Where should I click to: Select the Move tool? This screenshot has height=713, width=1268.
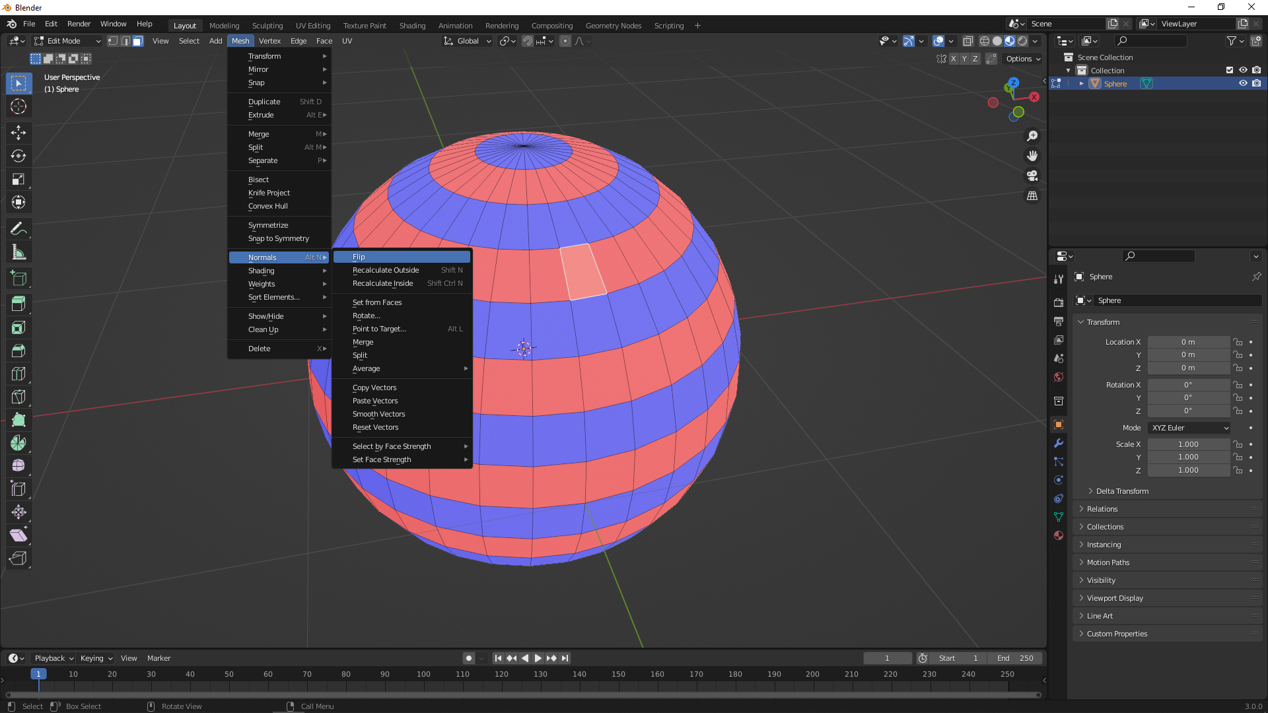[x=18, y=133]
